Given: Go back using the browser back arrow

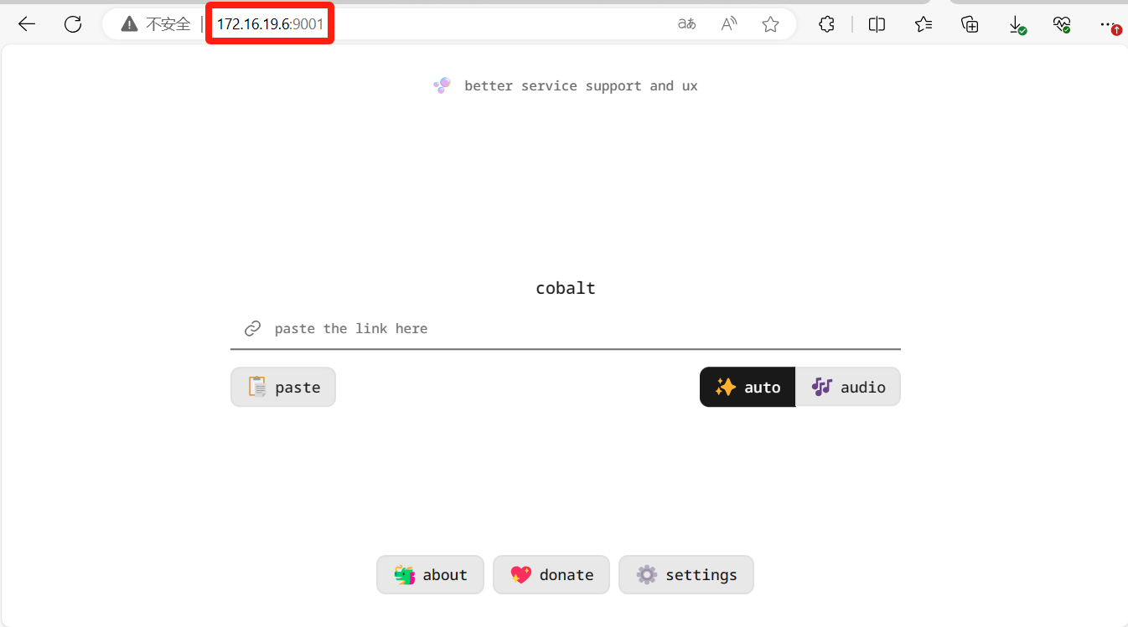Looking at the screenshot, I should pos(27,24).
